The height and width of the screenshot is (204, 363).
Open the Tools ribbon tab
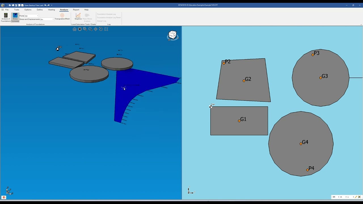[16, 10]
